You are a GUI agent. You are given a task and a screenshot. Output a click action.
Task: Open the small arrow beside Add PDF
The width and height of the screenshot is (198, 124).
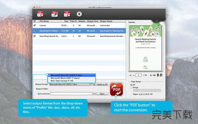tap(46, 14)
